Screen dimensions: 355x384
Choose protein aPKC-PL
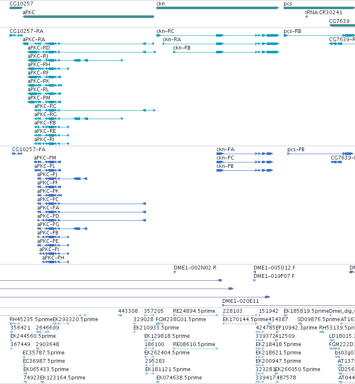pos(45,166)
